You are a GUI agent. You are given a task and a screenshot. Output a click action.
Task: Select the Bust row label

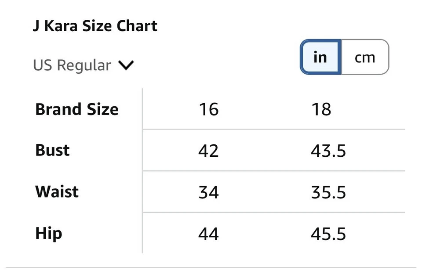coord(52,151)
